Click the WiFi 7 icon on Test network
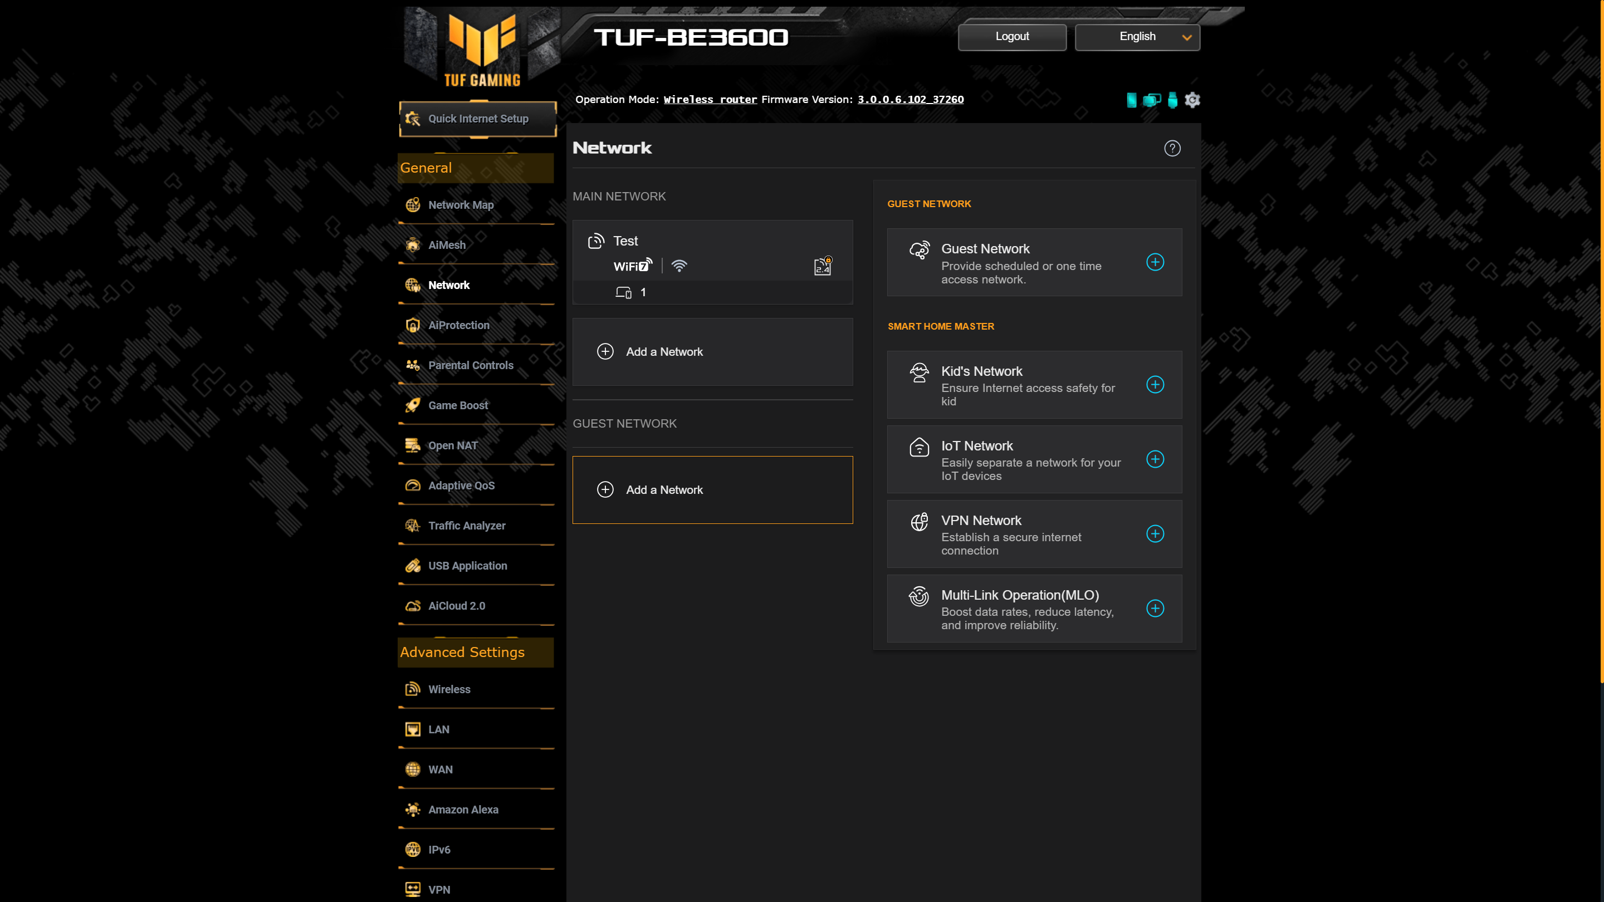Viewport: 1604px width, 902px height. [633, 266]
